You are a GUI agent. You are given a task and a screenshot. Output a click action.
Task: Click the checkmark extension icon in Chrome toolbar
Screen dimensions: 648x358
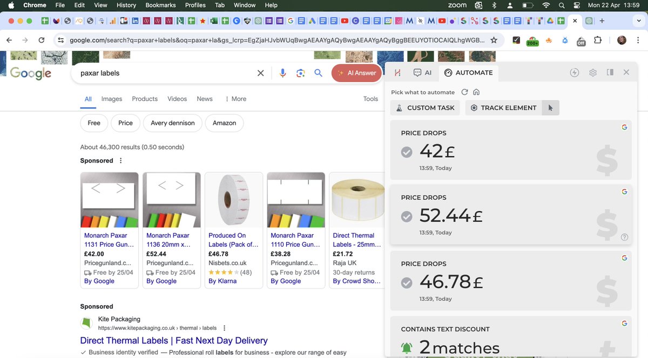(516, 40)
